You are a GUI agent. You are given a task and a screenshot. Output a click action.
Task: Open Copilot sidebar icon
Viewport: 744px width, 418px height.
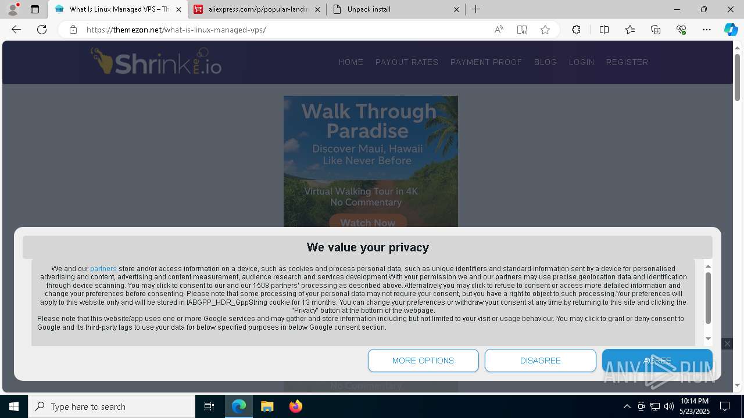(x=731, y=30)
